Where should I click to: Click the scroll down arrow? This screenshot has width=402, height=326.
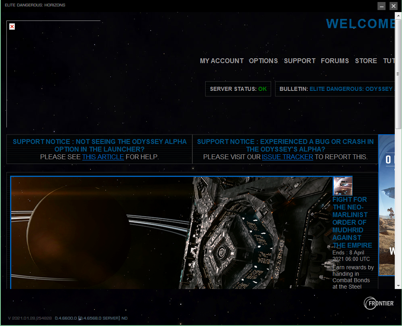pyautogui.click(x=398, y=286)
